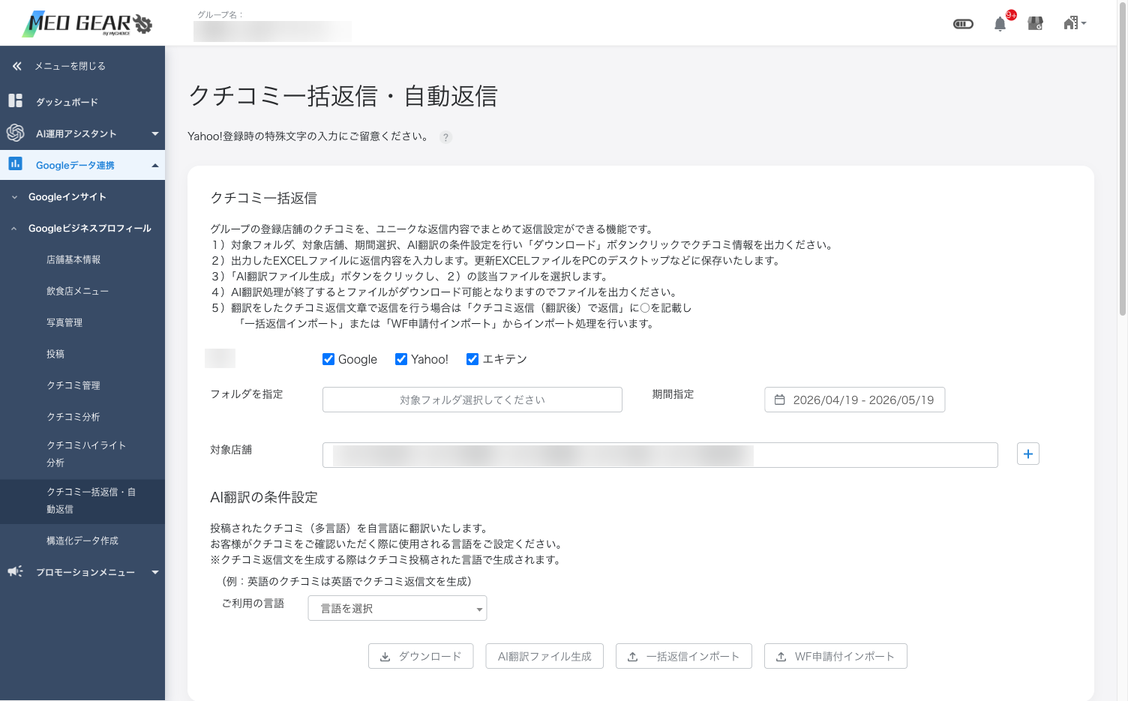Click WF申請付インポート button
This screenshot has height=701, width=1128.
coord(835,656)
